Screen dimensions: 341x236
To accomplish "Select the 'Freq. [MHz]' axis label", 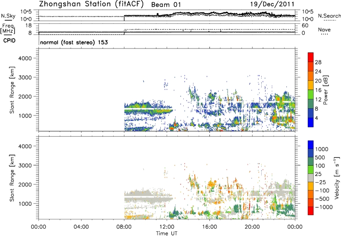I will 8,29.
